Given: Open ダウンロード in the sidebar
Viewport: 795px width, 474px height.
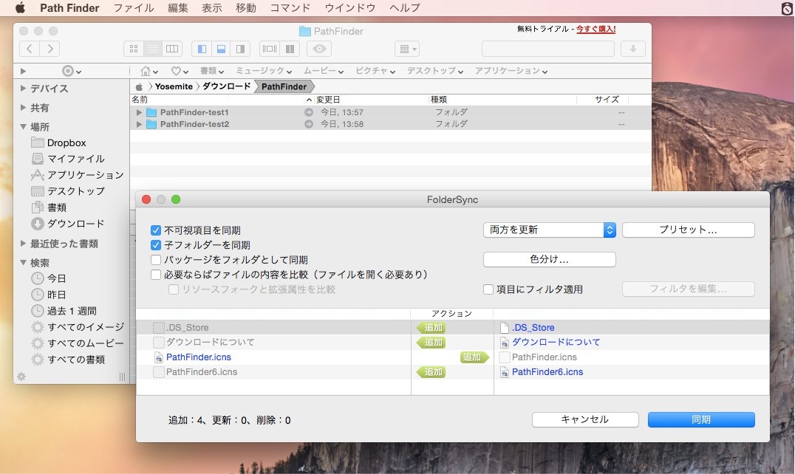Looking at the screenshot, I should click(75, 223).
